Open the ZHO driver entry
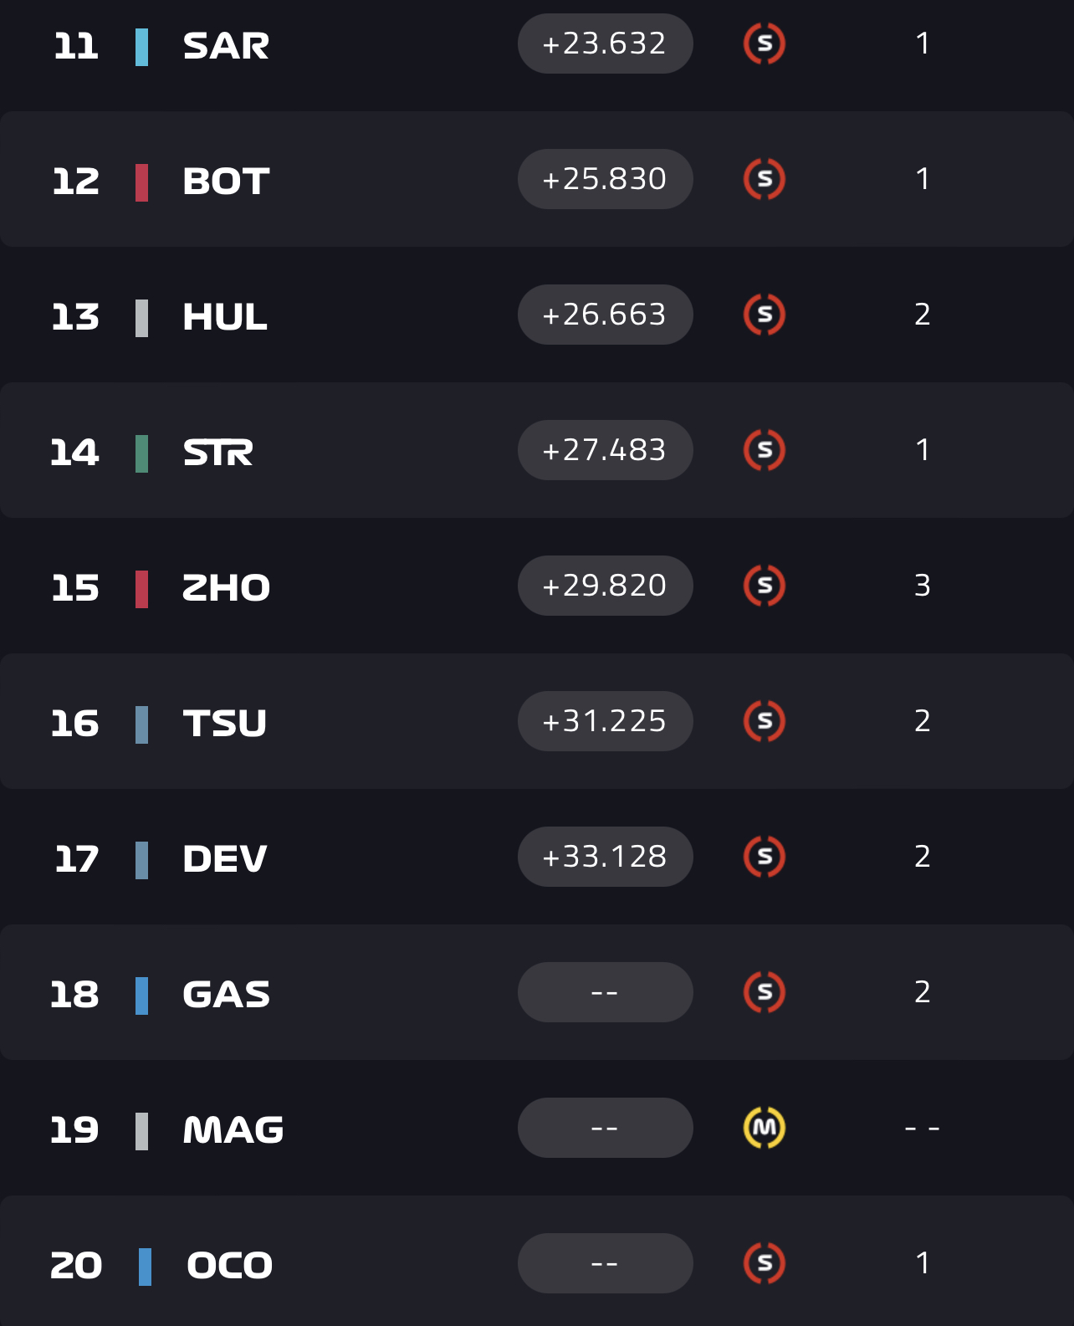 click(226, 588)
